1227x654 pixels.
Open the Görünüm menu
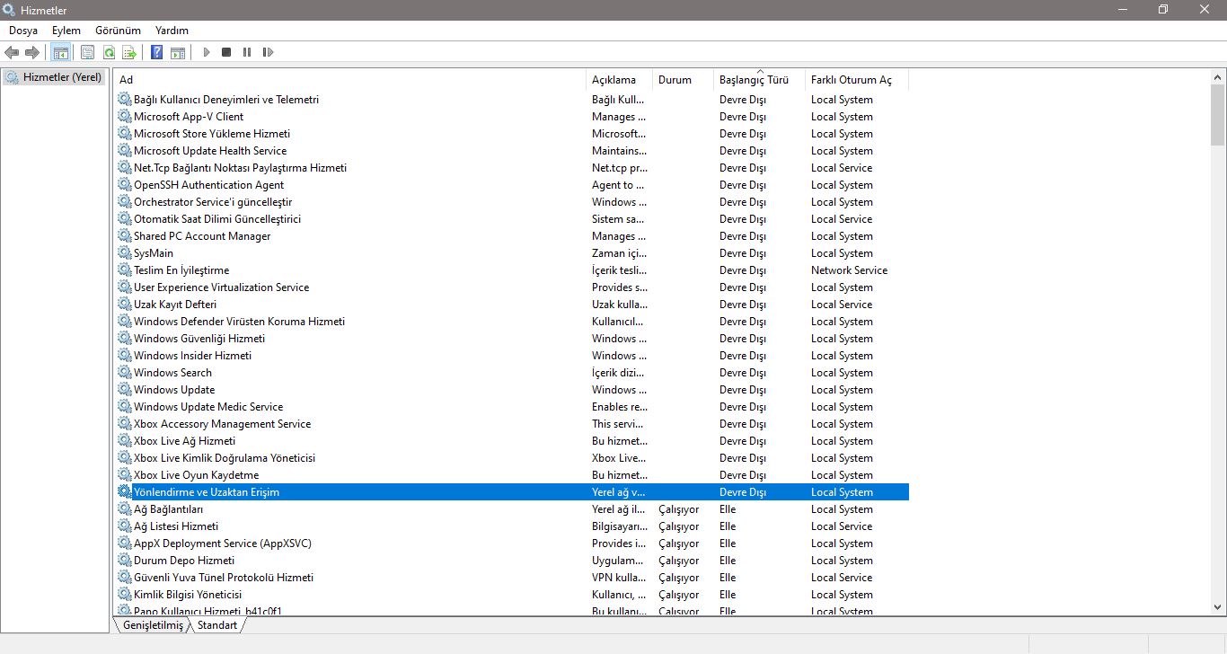tap(118, 31)
